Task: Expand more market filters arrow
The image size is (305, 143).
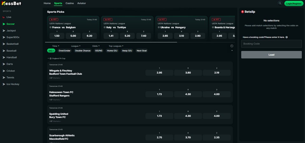Action: (x=232, y=51)
